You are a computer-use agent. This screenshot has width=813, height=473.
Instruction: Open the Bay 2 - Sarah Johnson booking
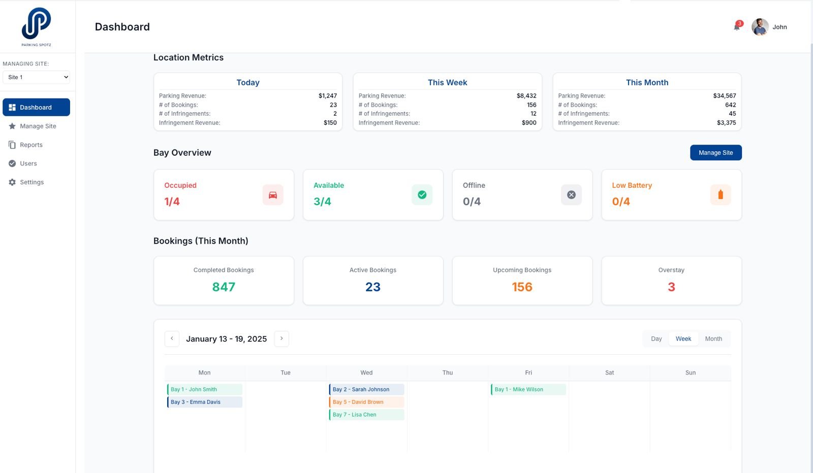367,390
